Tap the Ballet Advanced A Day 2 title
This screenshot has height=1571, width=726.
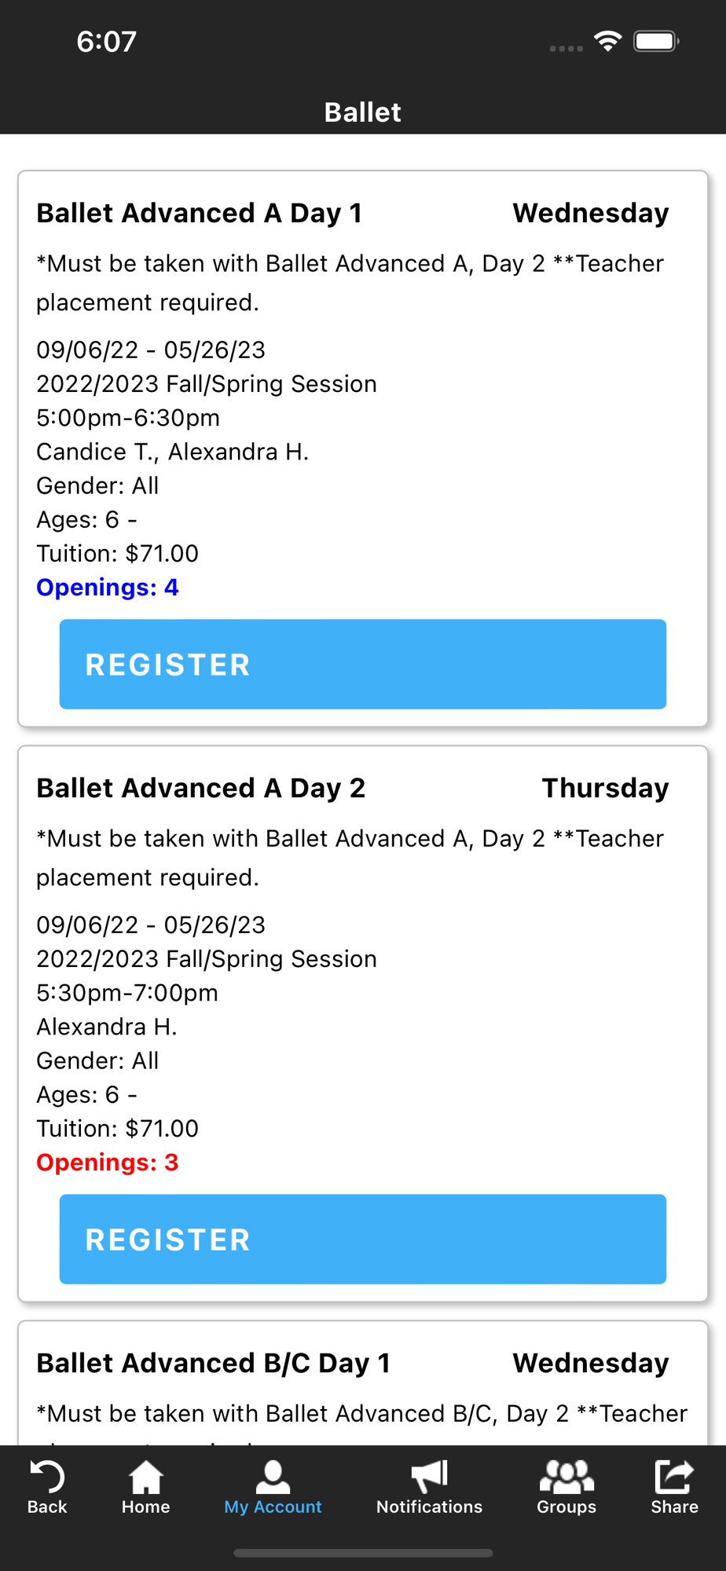(x=200, y=788)
